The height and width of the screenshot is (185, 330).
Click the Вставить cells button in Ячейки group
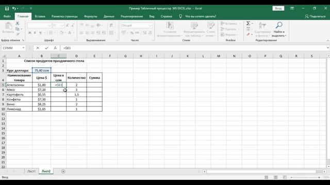tap(230, 24)
